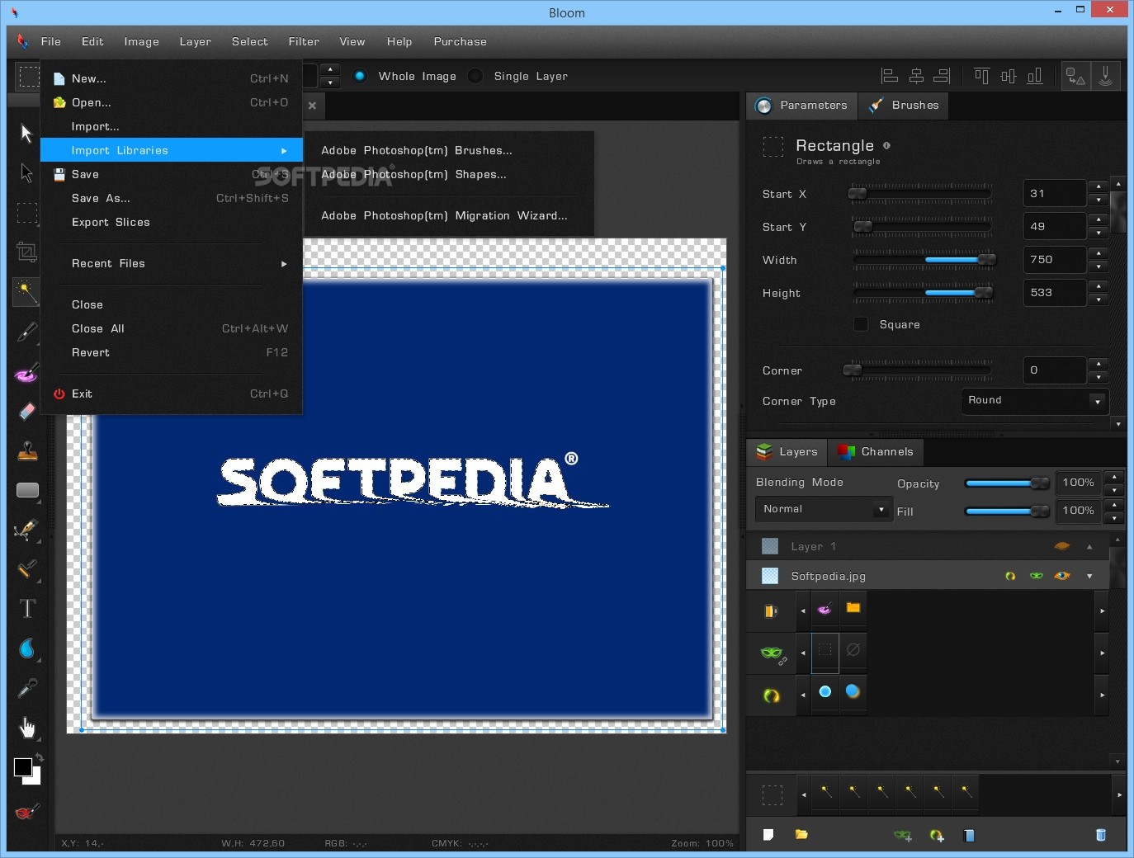Select the Crop tool
This screenshot has width=1134, height=858.
26,252
